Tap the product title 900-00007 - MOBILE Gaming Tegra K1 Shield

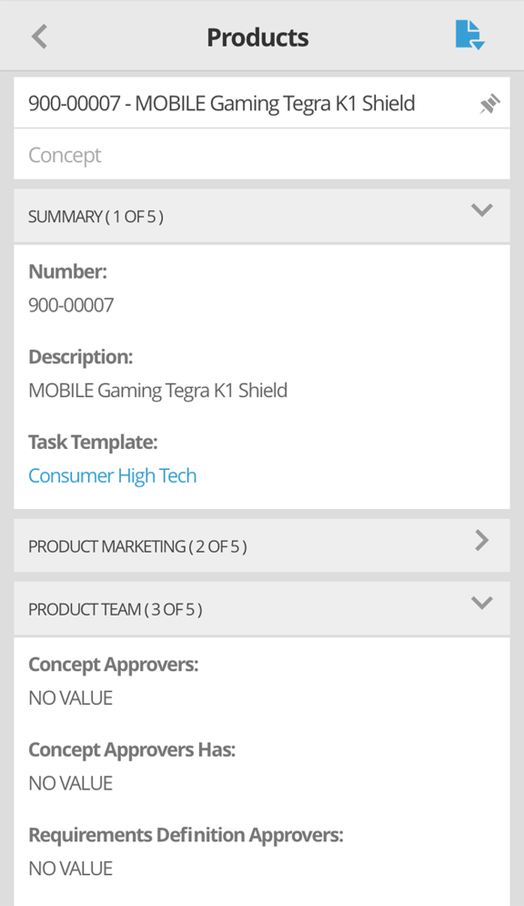coord(222,103)
